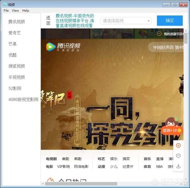Open the 体育 category
The image size is (190, 188).
click(x=147, y=166)
